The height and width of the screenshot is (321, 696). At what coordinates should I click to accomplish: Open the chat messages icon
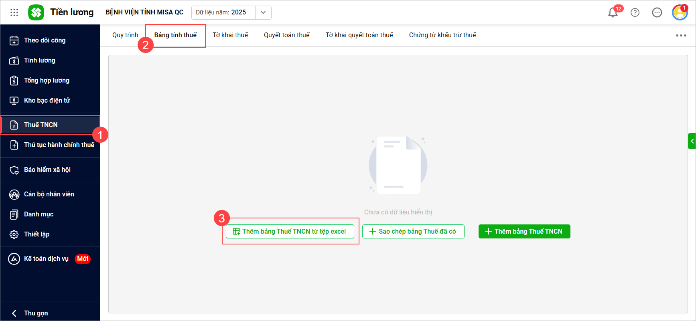pyautogui.click(x=657, y=12)
